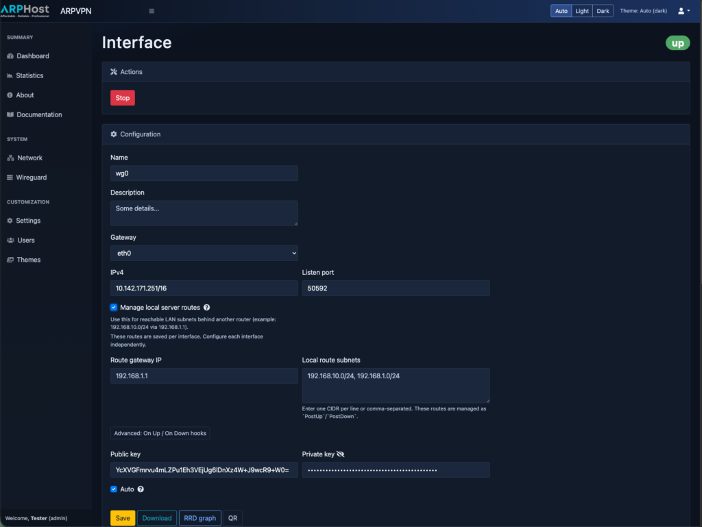This screenshot has height=527, width=702.
Task: Click the help icon beside Auto checkbox
Action: point(139,489)
